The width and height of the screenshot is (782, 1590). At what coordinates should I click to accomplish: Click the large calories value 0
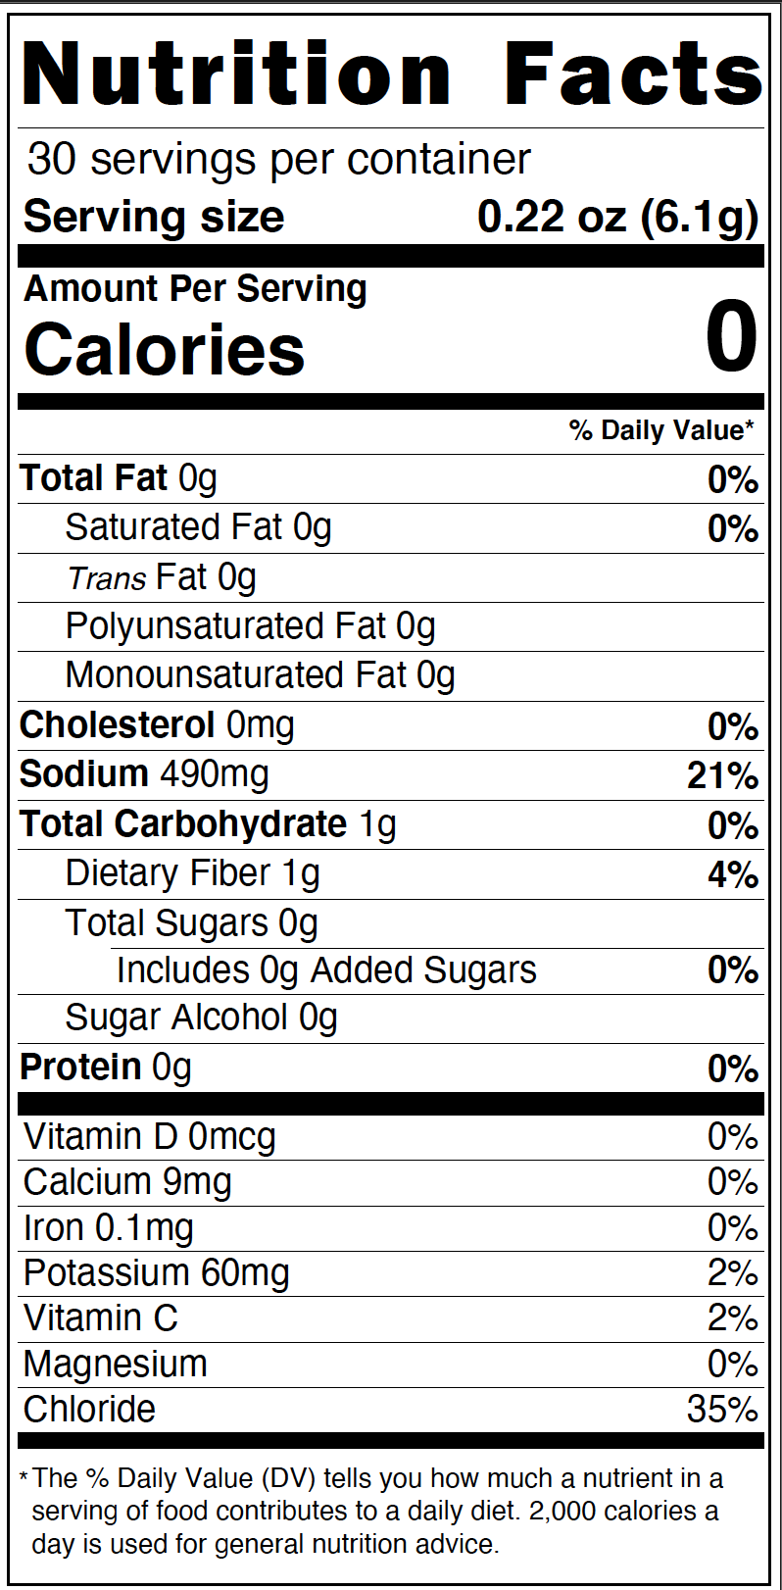coord(731,338)
